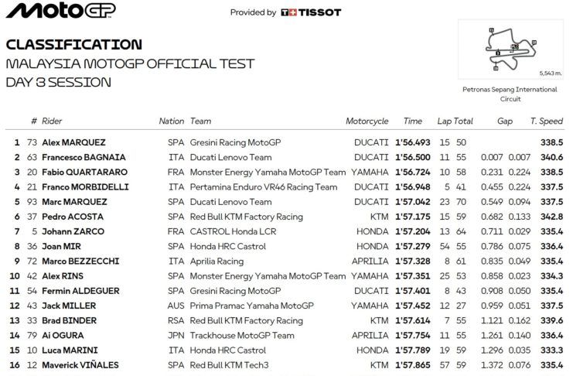Click the T. Speed column header

click(547, 121)
